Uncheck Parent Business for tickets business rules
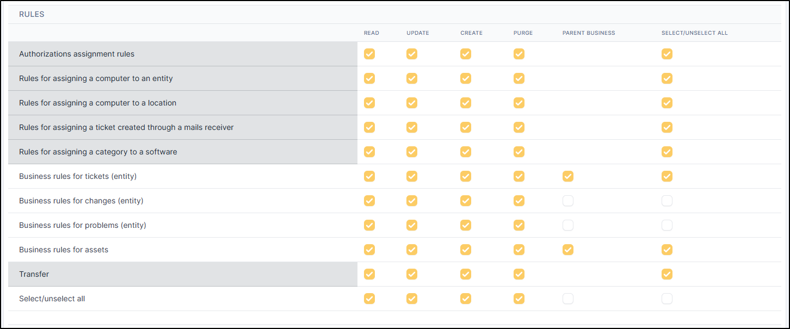 (x=568, y=176)
